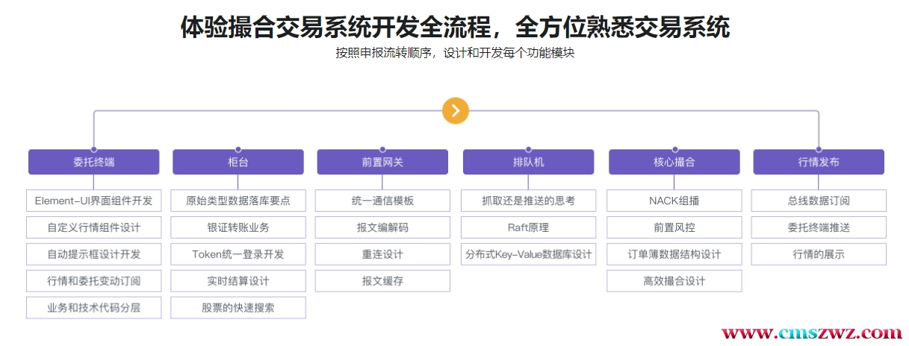Select the 柜台 module header
This screenshot has width=909, height=346.
(238, 162)
